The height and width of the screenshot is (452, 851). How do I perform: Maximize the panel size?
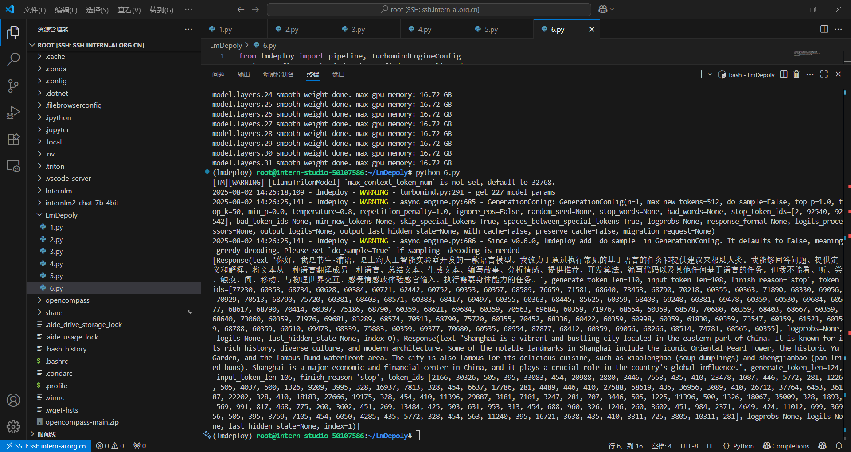[824, 74]
